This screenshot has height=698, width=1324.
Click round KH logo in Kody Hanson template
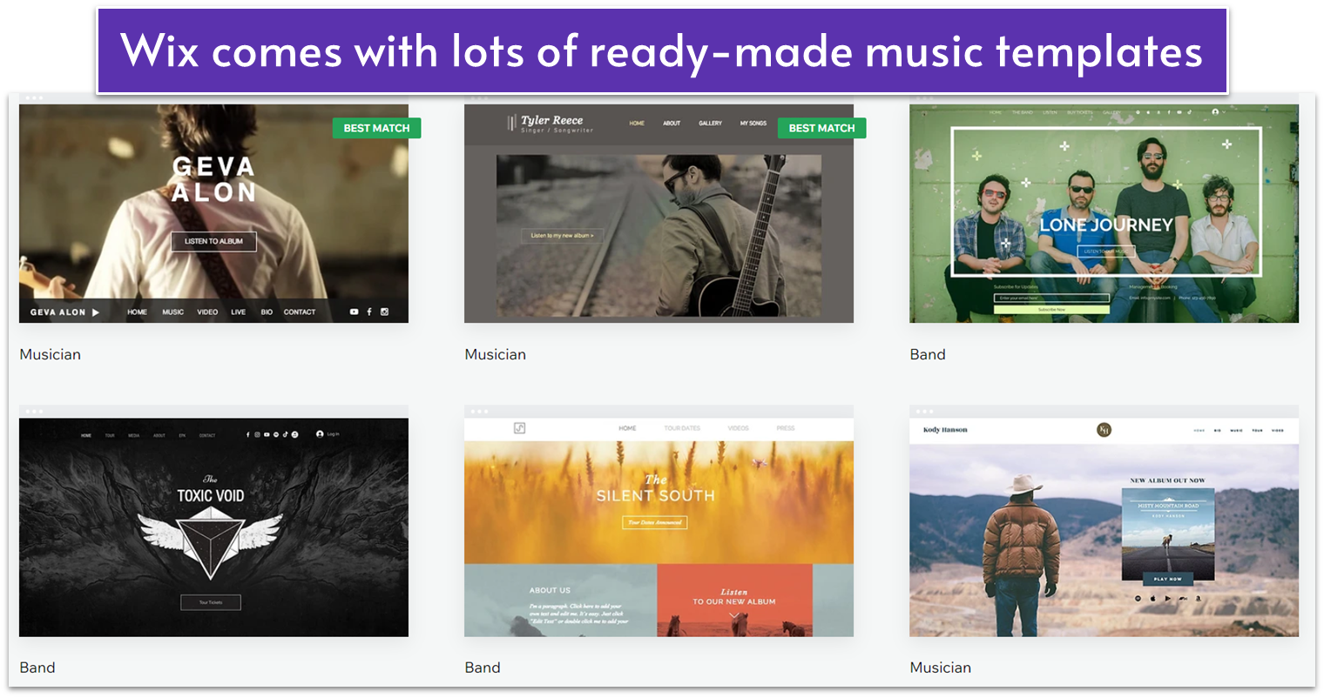click(x=1104, y=429)
